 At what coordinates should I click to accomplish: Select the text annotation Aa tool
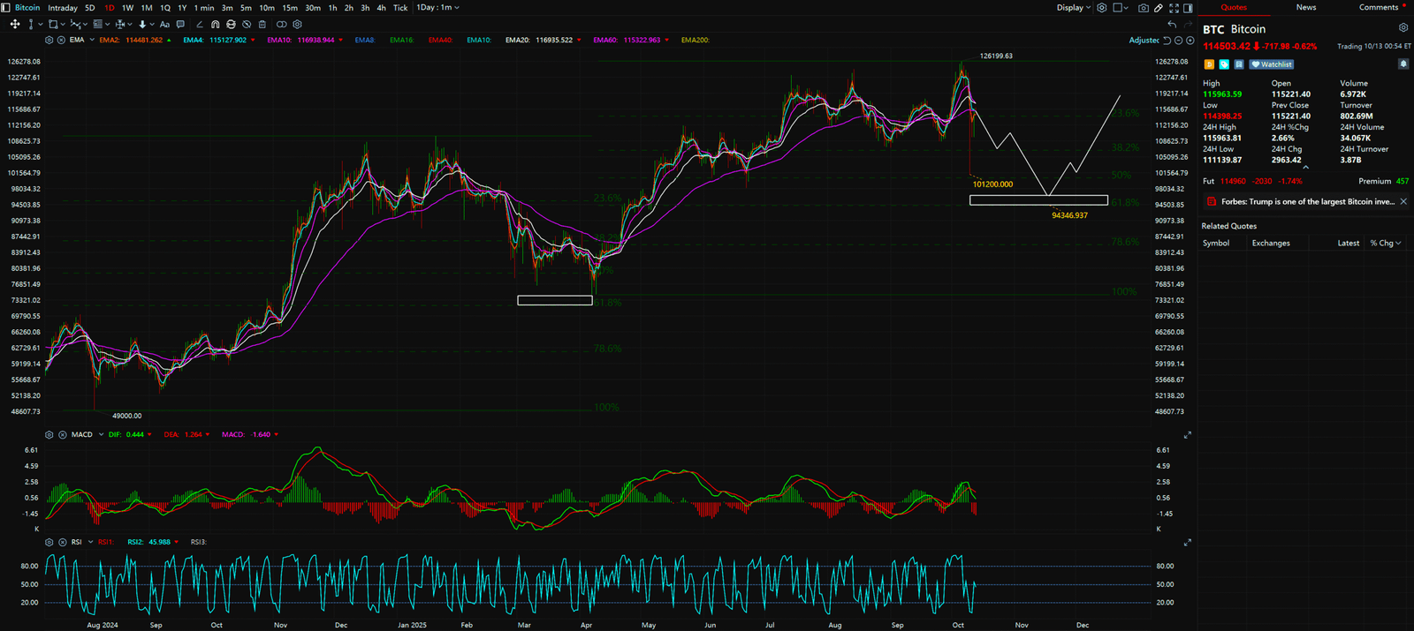164,25
